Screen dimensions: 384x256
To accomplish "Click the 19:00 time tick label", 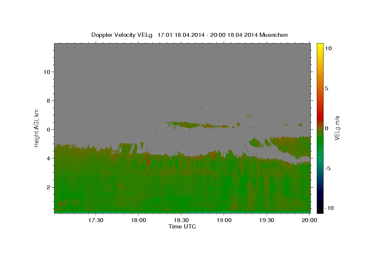I will tap(224, 220).
